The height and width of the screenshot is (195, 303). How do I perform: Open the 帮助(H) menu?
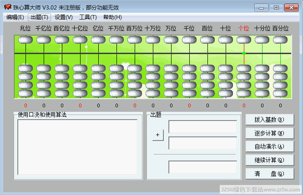coord(112,17)
